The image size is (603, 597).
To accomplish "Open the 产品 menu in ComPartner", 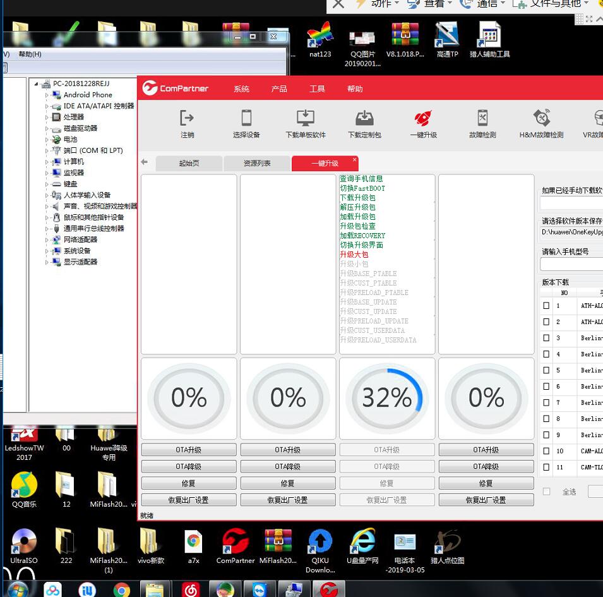I will [279, 89].
